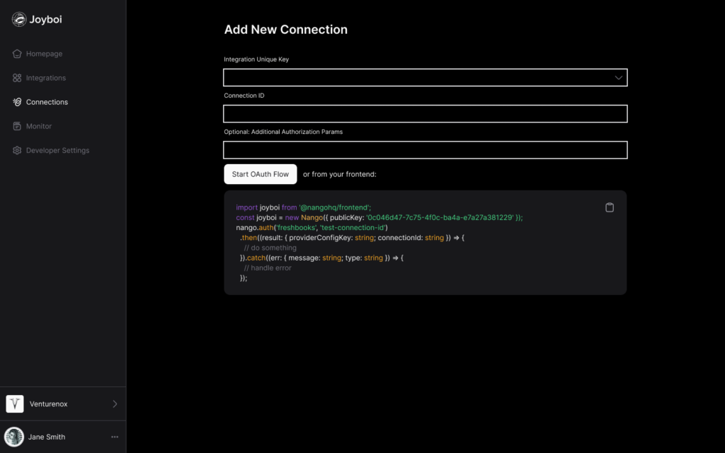Copy the code snippet with clipboard icon
This screenshot has height=453, width=725.
(x=610, y=207)
